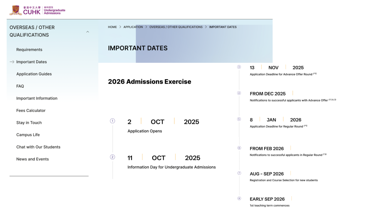Click Overseas / Other Qualifications breadcrumb
The width and height of the screenshot is (373, 210).
pos(176,27)
